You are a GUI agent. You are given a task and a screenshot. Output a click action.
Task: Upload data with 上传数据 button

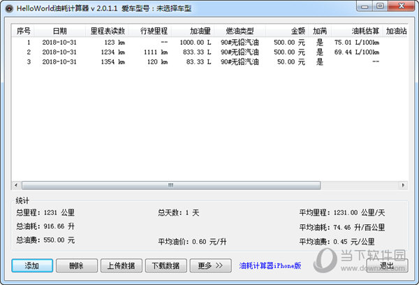coord(122,265)
